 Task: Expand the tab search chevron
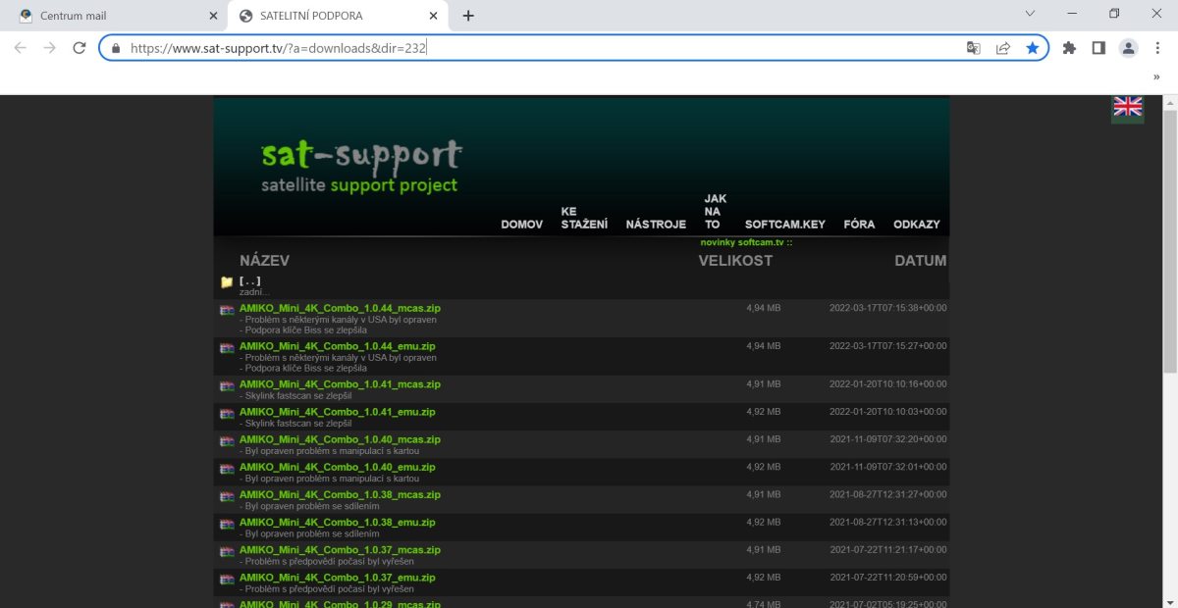[x=1030, y=14]
